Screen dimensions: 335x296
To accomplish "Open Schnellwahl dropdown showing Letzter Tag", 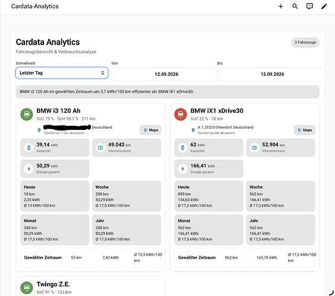I will pyautogui.click(x=62, y=73).
